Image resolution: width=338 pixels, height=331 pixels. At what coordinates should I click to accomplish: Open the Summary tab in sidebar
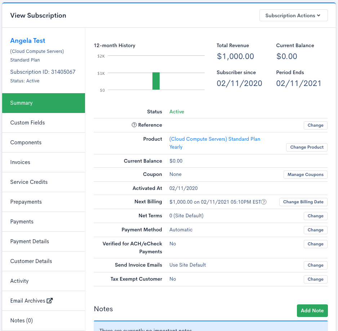click(x=44, y=103)
